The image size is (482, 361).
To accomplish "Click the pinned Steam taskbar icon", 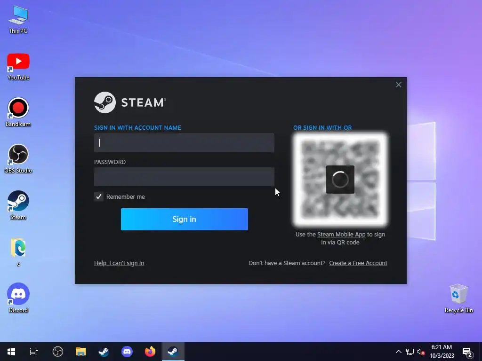I will [104, 352].
